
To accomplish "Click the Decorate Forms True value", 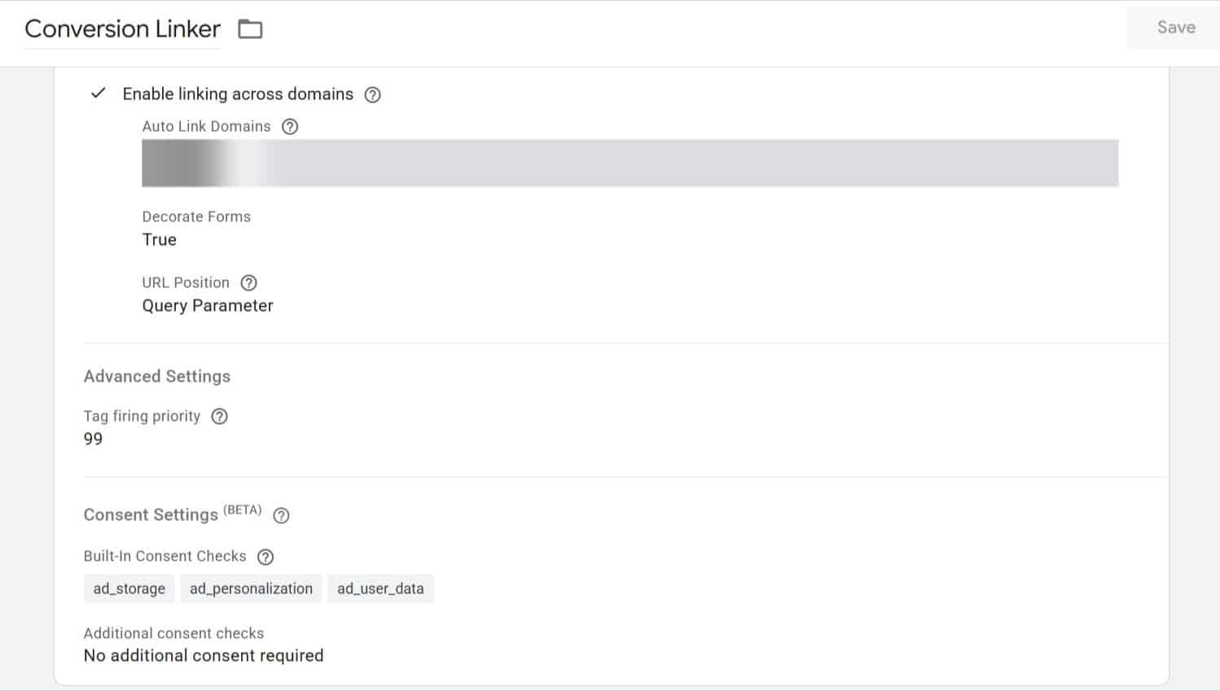I will click(159, 240).
